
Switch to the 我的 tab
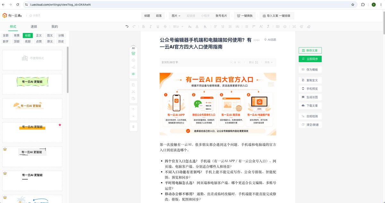tap(55, 27)
